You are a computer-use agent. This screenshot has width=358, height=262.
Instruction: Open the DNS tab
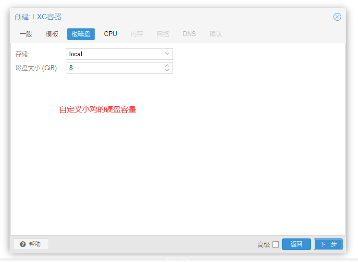189,34
